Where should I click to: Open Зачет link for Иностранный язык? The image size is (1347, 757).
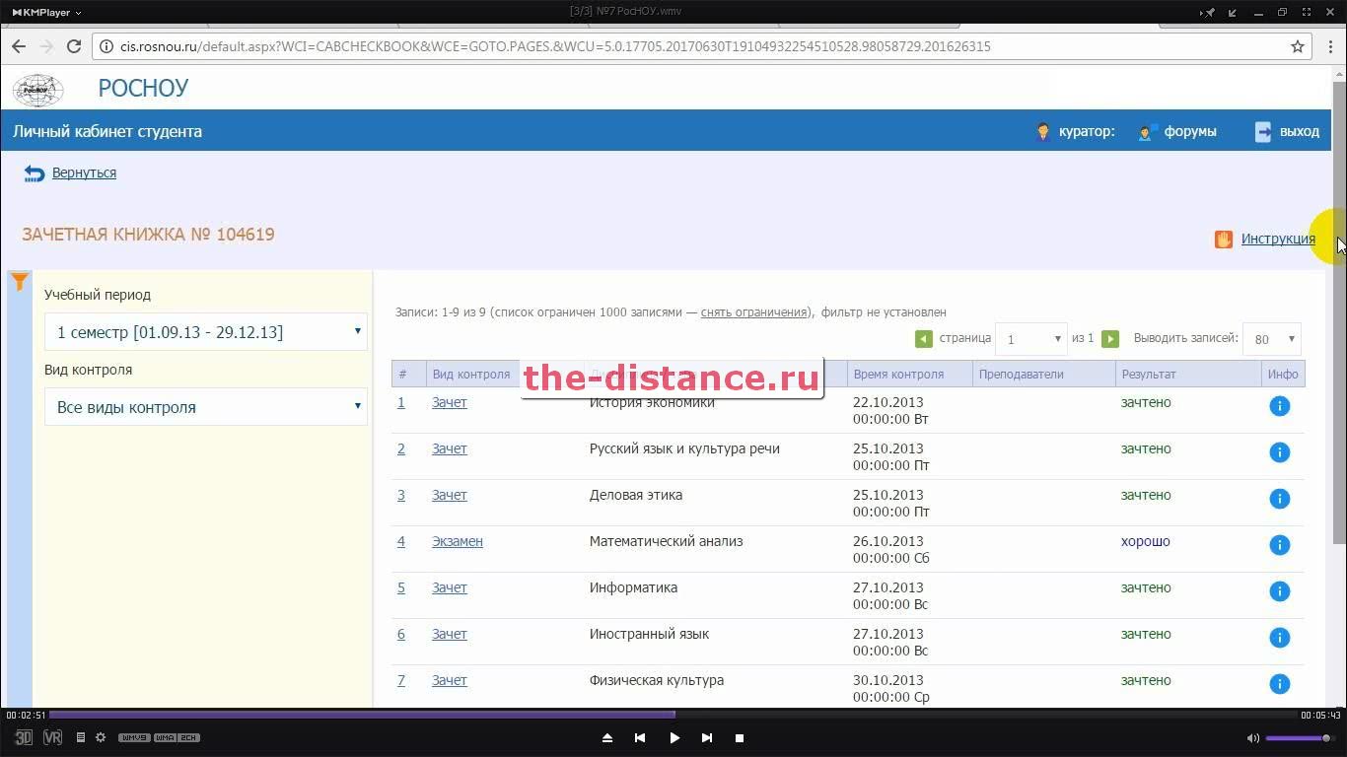[450, 634]
